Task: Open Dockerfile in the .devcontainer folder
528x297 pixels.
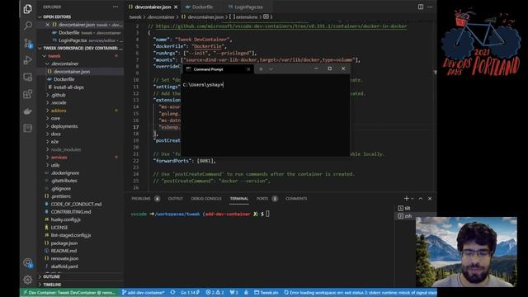Action: (64, 79)
